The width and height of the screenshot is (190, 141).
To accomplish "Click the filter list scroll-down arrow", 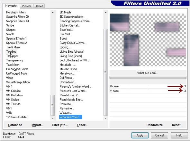I will tap(105, 118).
